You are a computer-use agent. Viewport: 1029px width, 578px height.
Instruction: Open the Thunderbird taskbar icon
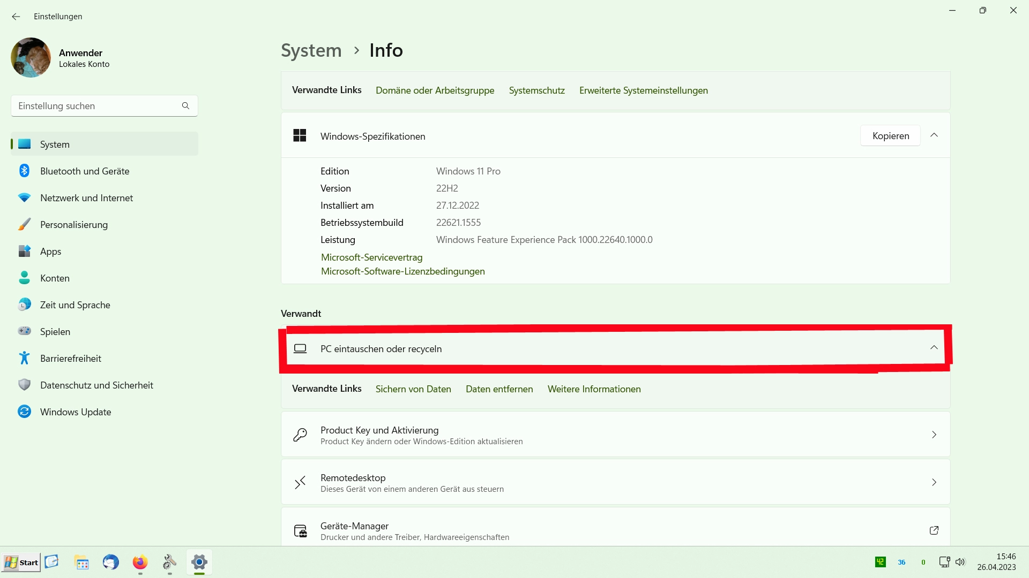point(111,562)
